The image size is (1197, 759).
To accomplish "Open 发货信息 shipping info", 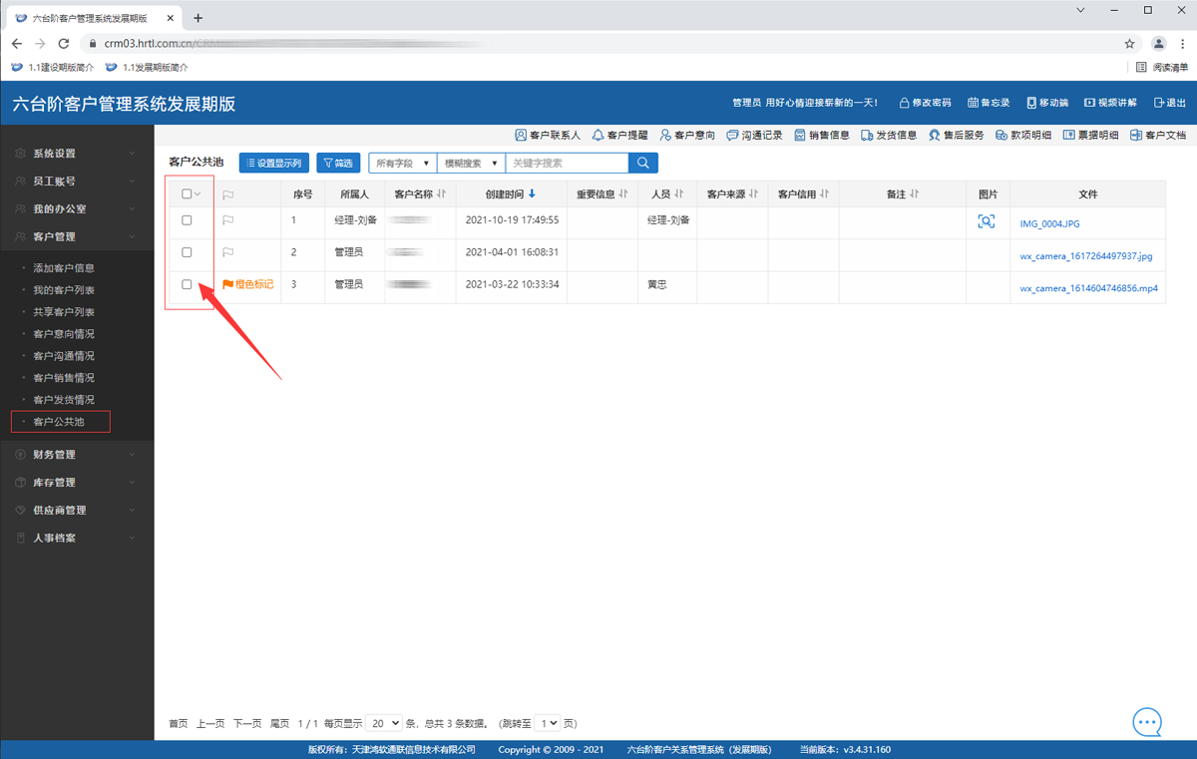I will (x=889, y=135).
